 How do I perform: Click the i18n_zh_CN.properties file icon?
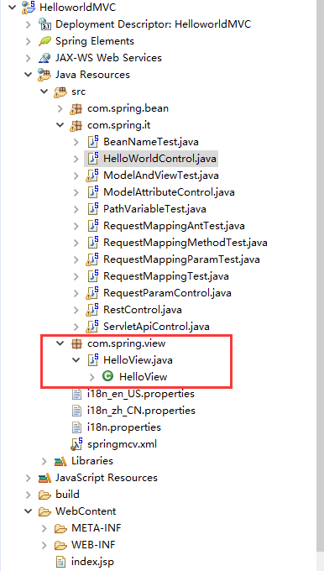tap(77, 410)
